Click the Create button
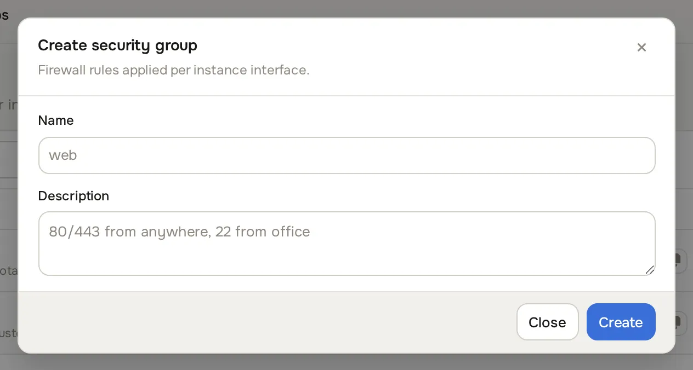The image size is (693, 370). coord(621,322)
